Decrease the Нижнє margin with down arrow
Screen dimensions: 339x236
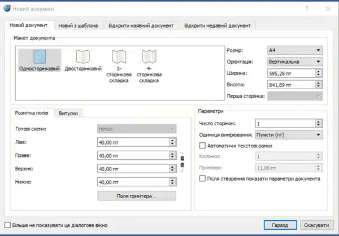pyautogui.click(x=172, y=184)
